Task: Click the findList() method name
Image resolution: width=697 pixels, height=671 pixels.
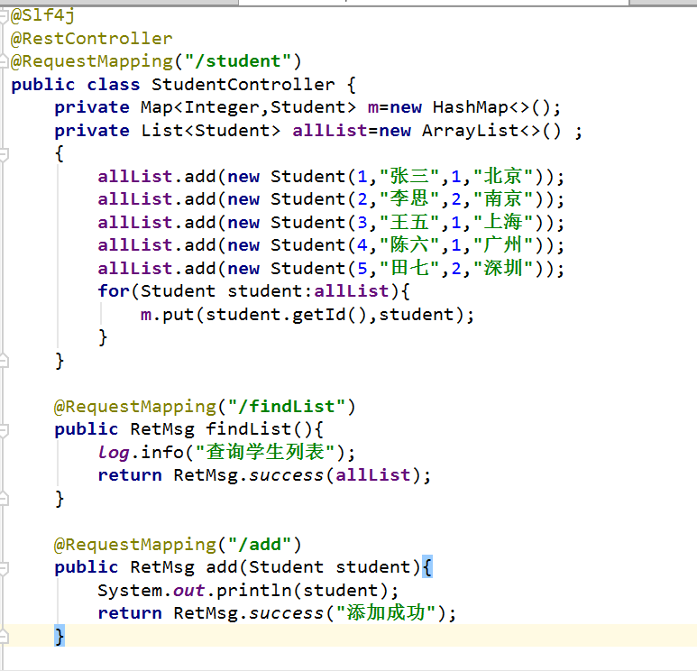Action: click(249, 429)
